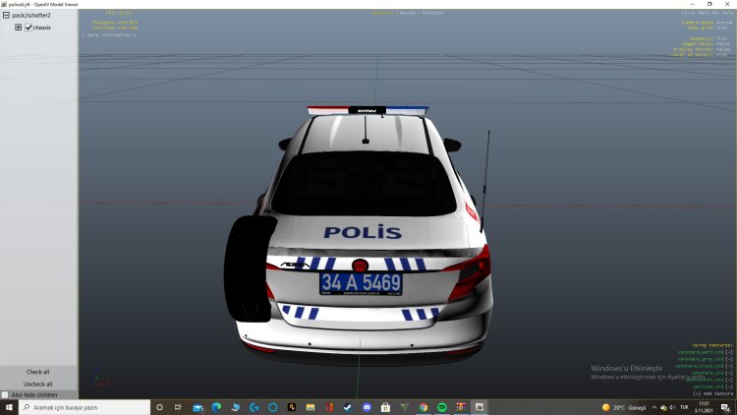737x415 pixels.
Task: Open Click here for help link
Action: click(x=707, y=13)
